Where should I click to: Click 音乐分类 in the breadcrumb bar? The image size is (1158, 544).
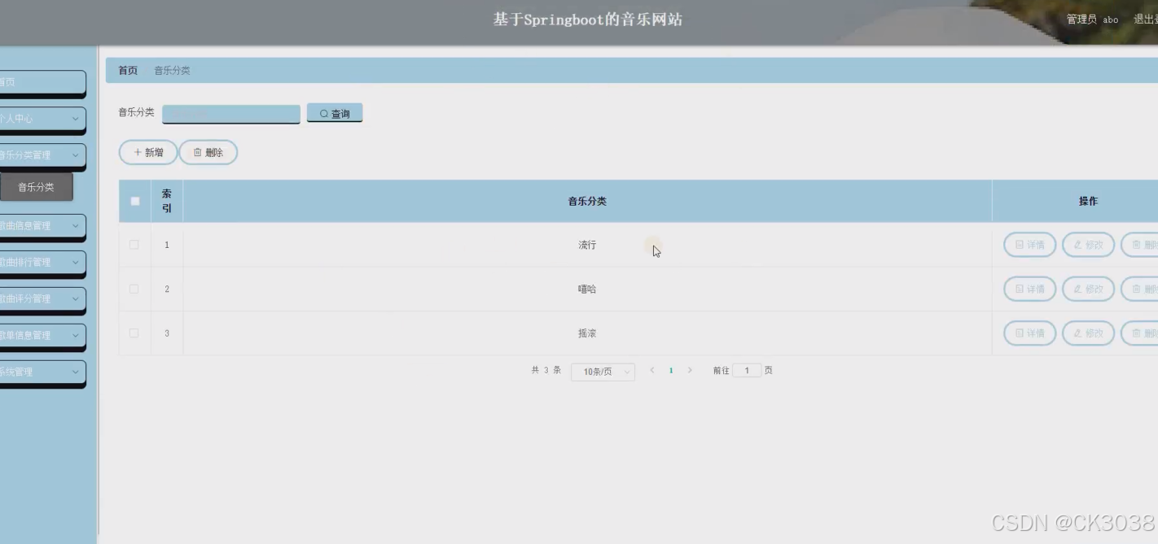tap(172, 71)
